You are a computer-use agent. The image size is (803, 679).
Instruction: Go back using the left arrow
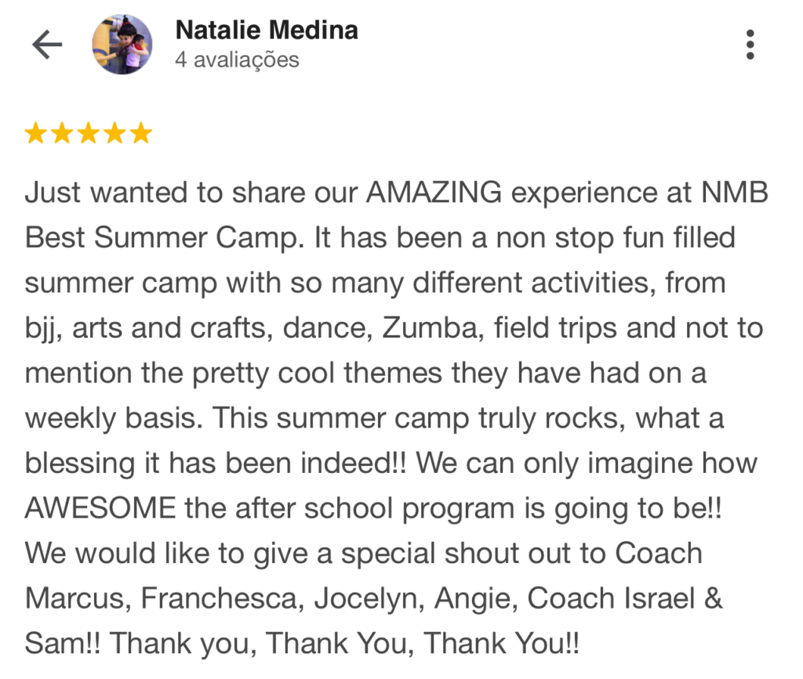46,45
